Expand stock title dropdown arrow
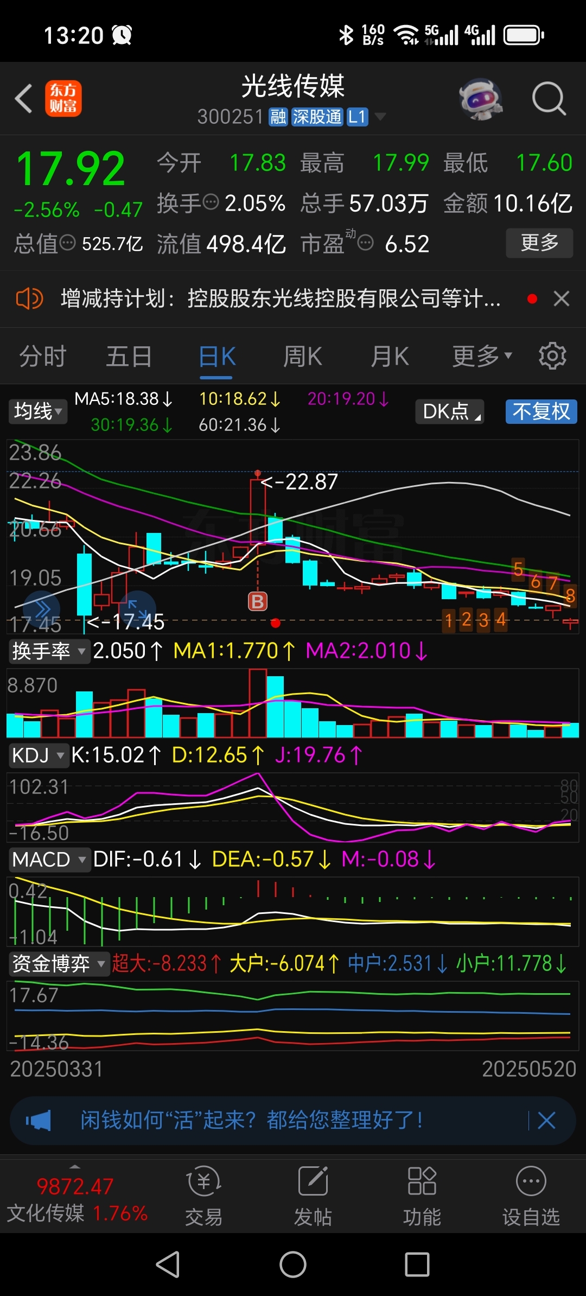This screenshot has width=586, height=1296. [x=380, y=117]
